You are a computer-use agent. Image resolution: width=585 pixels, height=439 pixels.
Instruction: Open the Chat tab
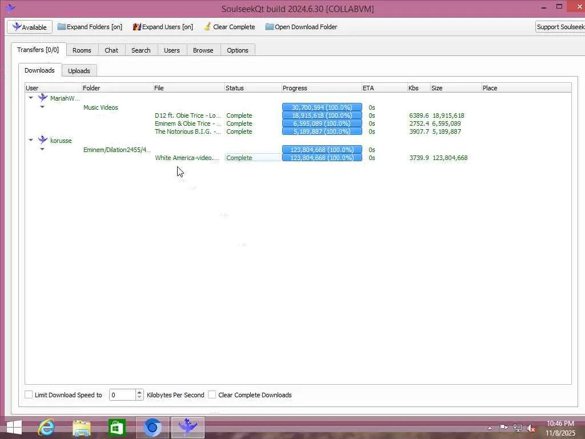[111, 50]
